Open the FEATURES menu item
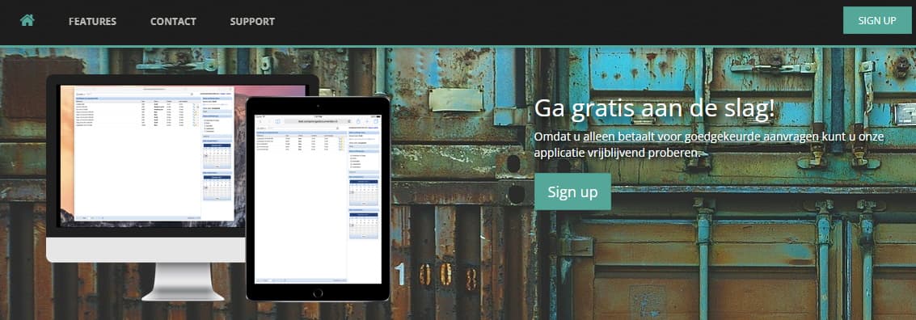 (x=92, y=22)
